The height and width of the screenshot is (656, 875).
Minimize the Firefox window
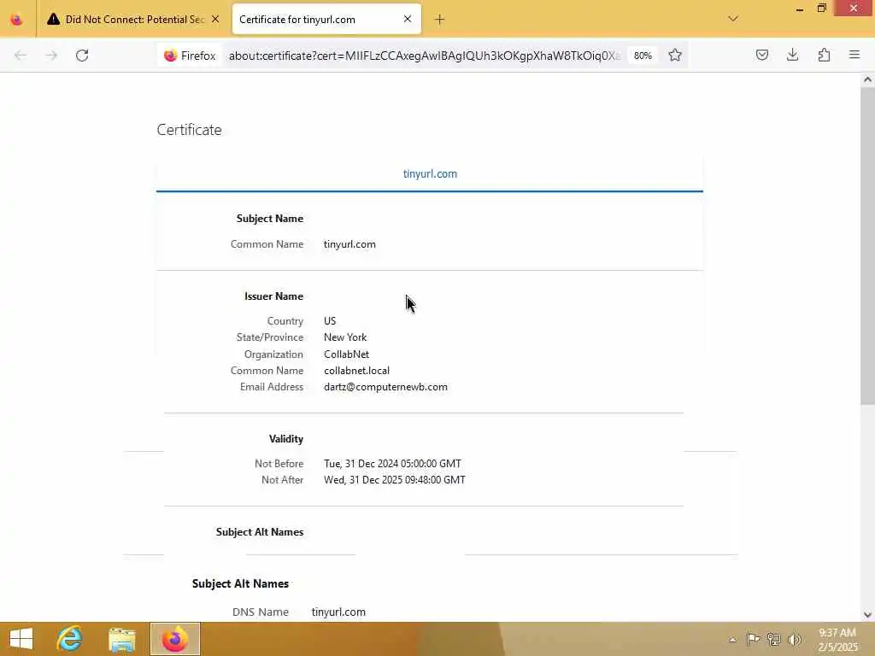click(800, 9)
